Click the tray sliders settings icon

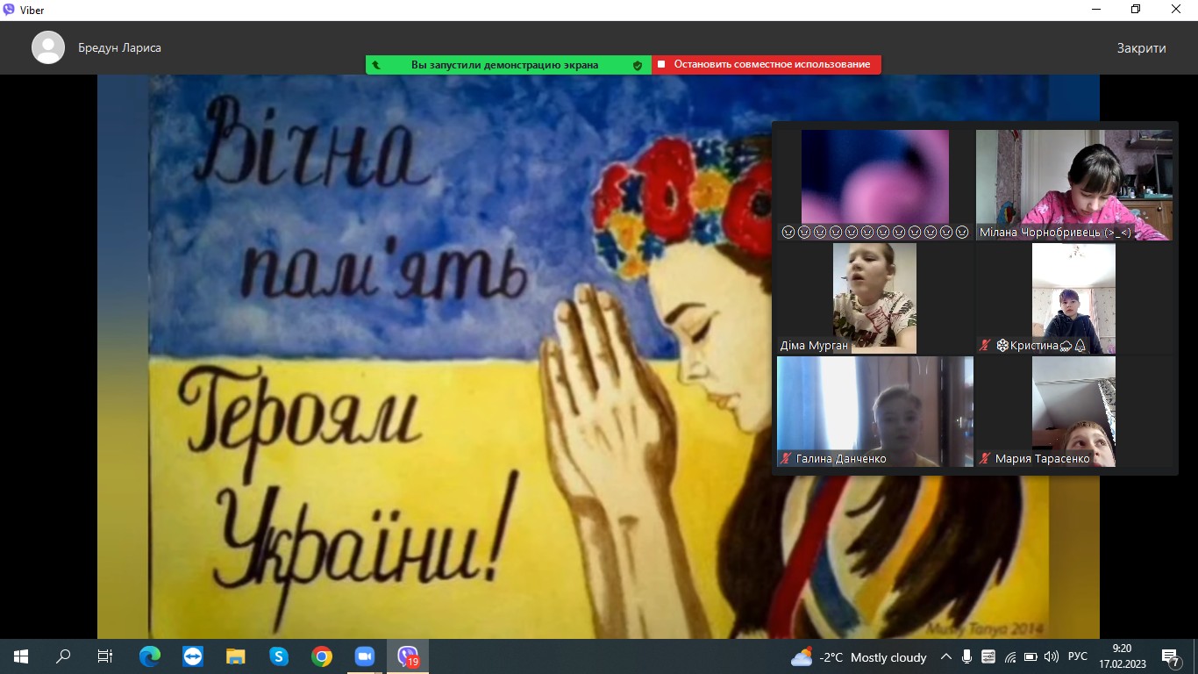coord(988,656)
